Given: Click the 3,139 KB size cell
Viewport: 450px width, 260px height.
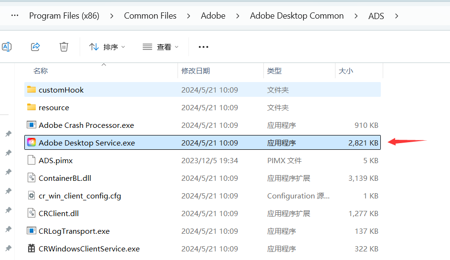Looking at the screenshot, I should pyautogui.click(x=363, y=178).
